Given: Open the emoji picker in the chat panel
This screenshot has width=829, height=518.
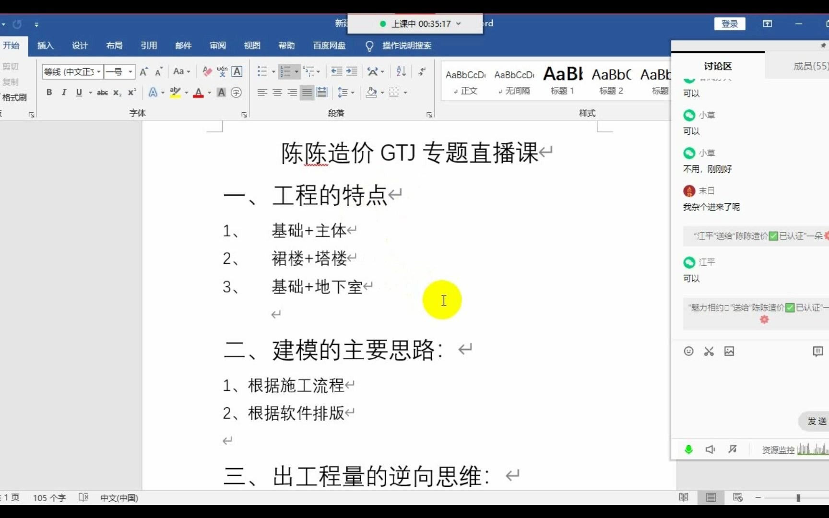Looking at the screenshot, I should 688,351.
